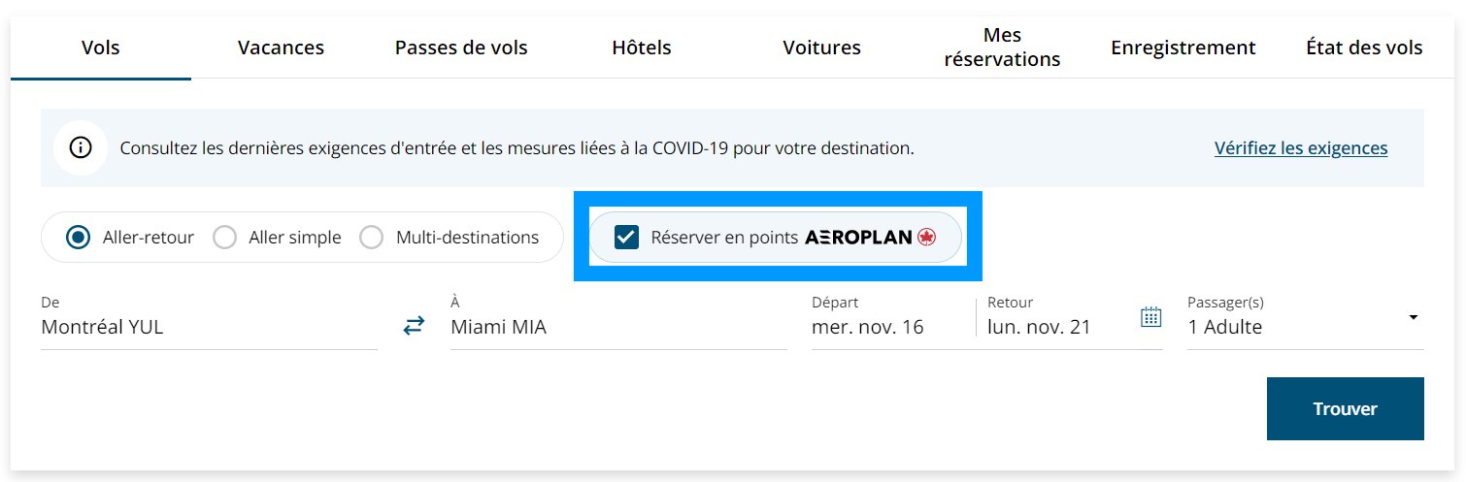
Task: Click the De field showing Montréal YUL
Action: [x=209, y=327]
